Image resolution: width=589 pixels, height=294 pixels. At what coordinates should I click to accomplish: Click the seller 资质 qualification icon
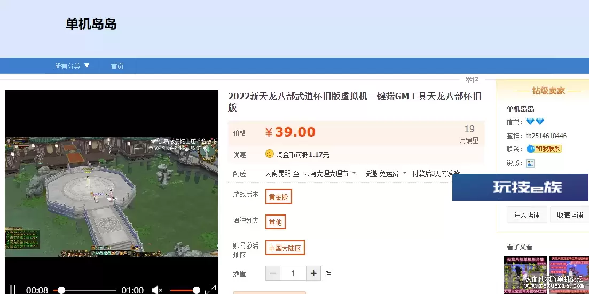(x=530, y=163)
